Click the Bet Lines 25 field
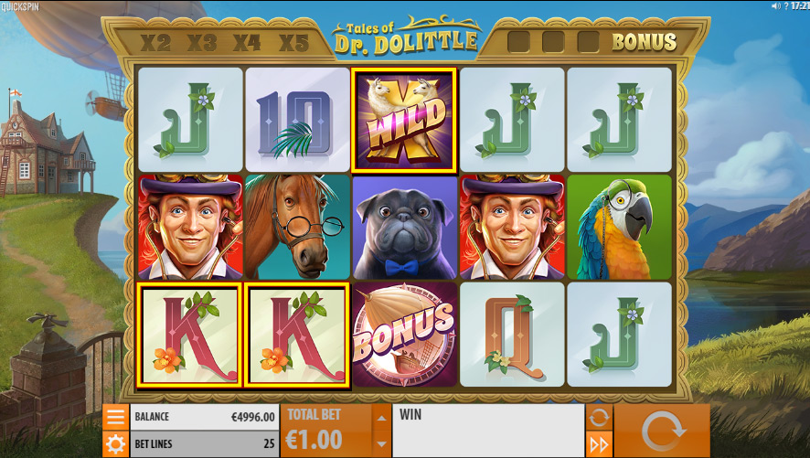The width and height of the screenshot is (810, 458). [205, 444]
